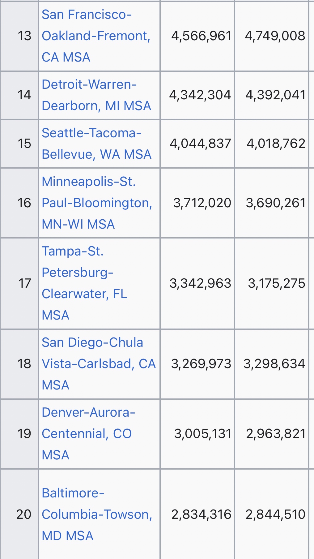Open the Detroit-Warren-Dearborn, MI MSA link

tap(96, 95)
